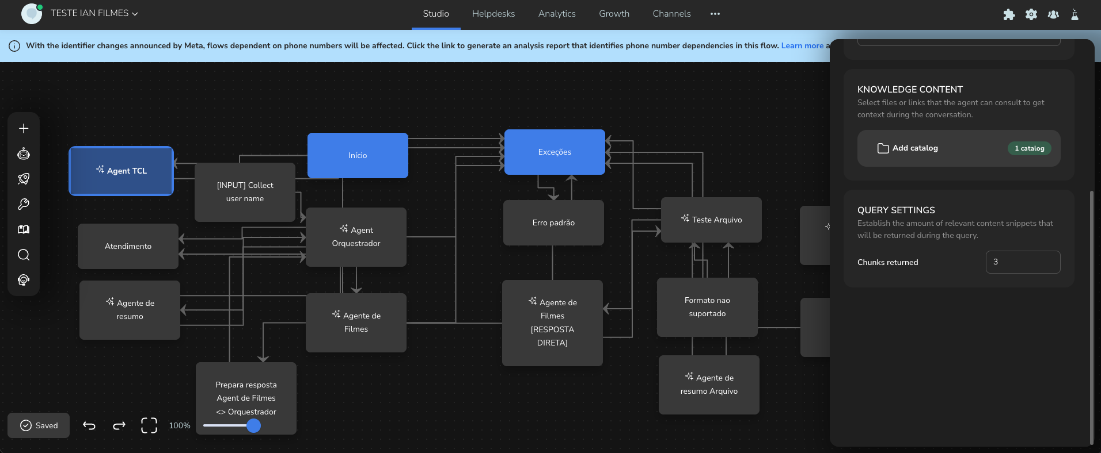Image resolution: width=1101 pixels, height=453 pixels.
Task: Open the gear settings icon in header
Action: click(x=1031, y=14)
